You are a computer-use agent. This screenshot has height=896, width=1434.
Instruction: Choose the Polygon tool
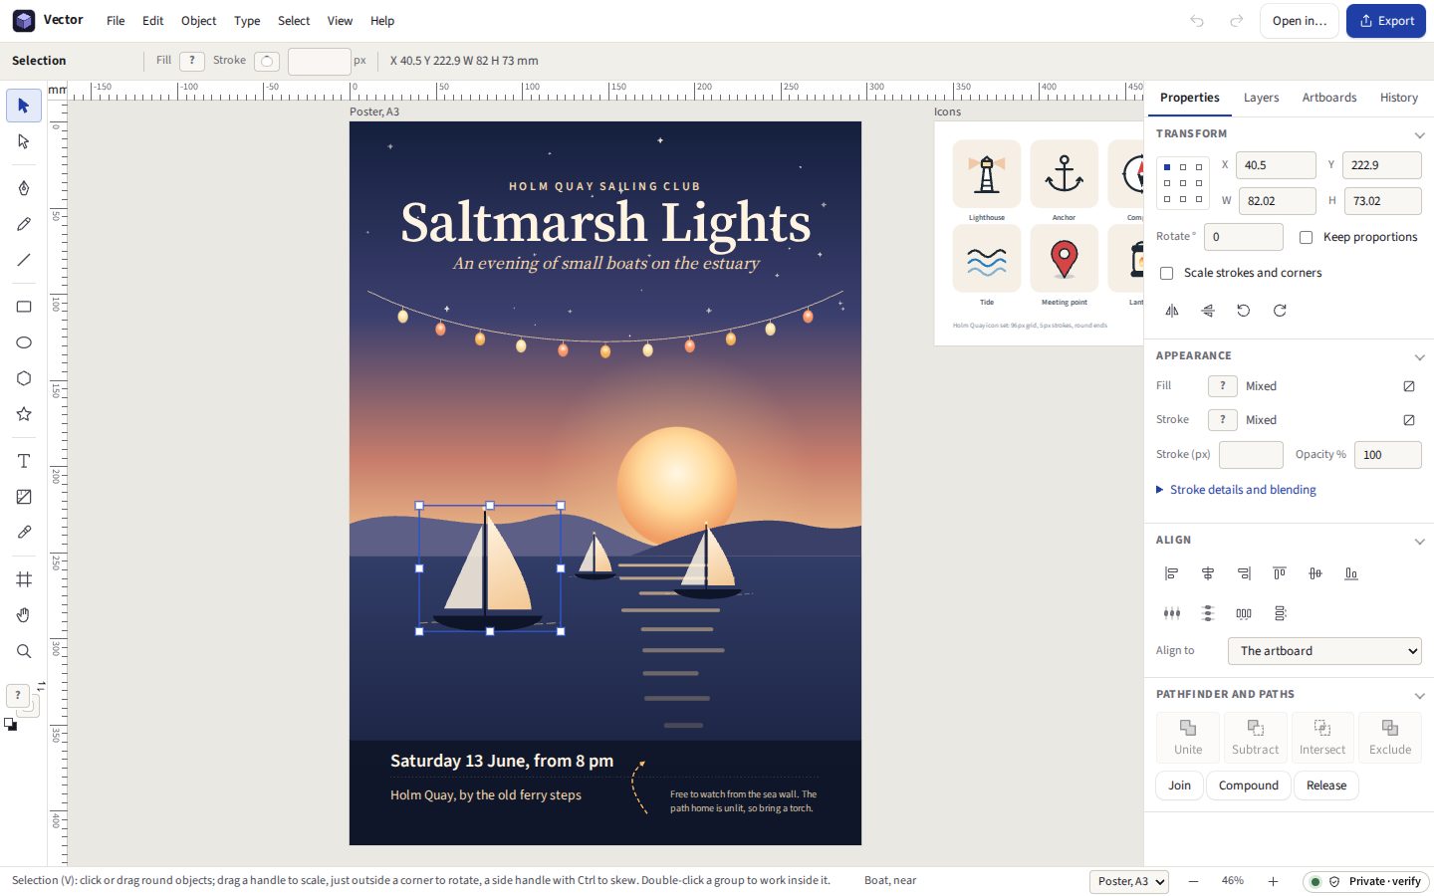[x=24, y=378]
